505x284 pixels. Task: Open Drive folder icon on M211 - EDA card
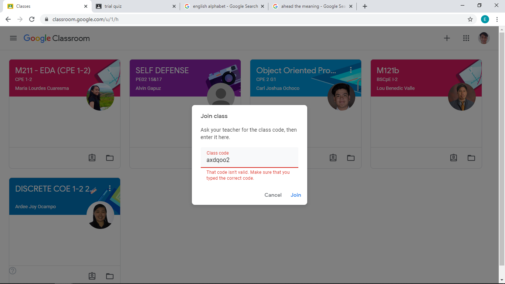pyautogui.click(x=110, y=158)
